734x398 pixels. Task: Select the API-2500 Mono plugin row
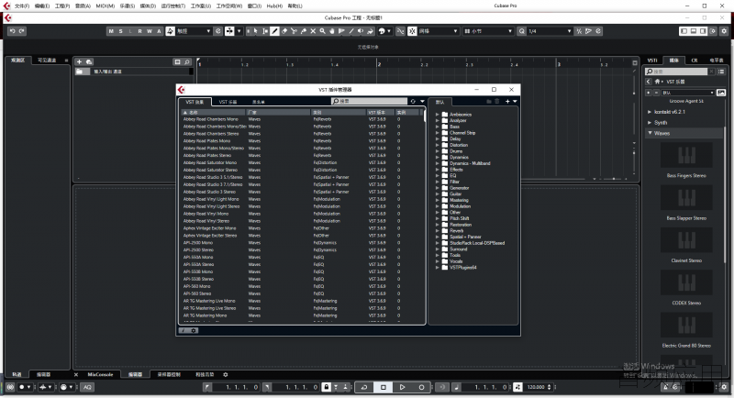point(301,243)
